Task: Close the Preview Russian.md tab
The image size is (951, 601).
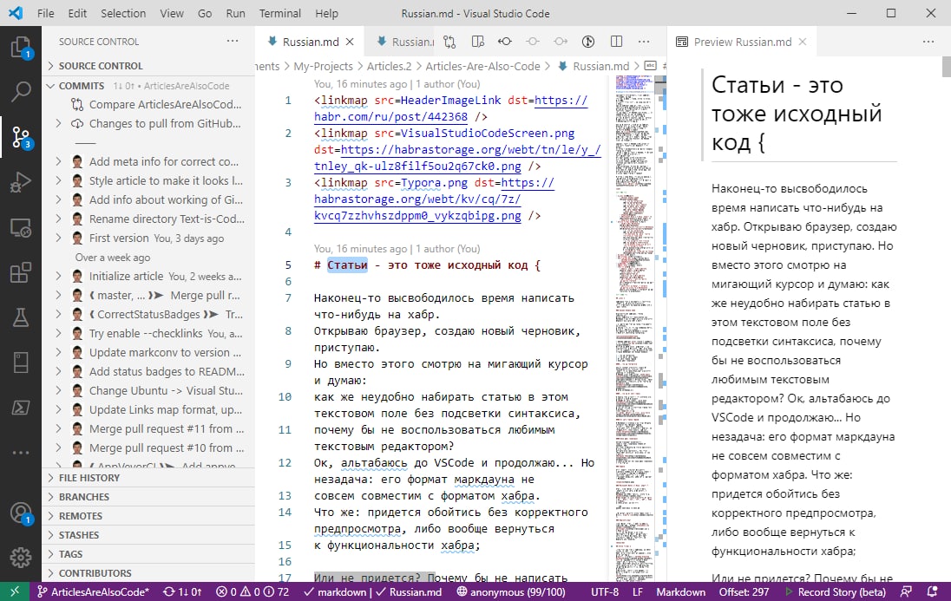Action: pyautogui.click(x=803, y=42)
